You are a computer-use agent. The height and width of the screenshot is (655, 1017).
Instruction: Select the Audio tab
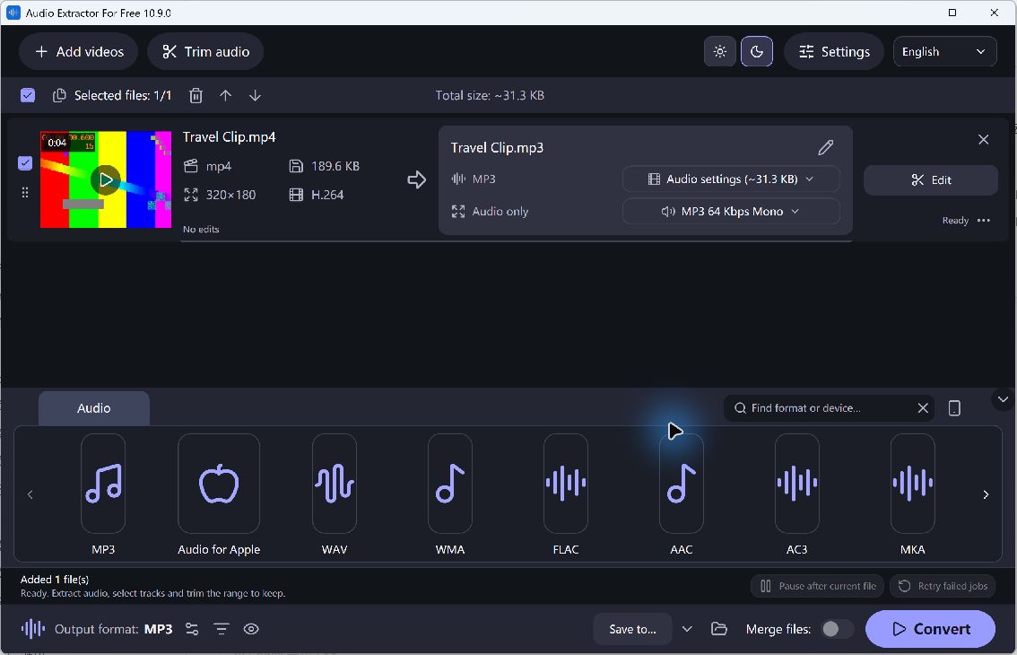pyautogui.click(x=94, y=408)
